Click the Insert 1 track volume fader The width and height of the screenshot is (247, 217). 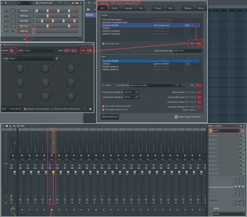pos(23,173)
